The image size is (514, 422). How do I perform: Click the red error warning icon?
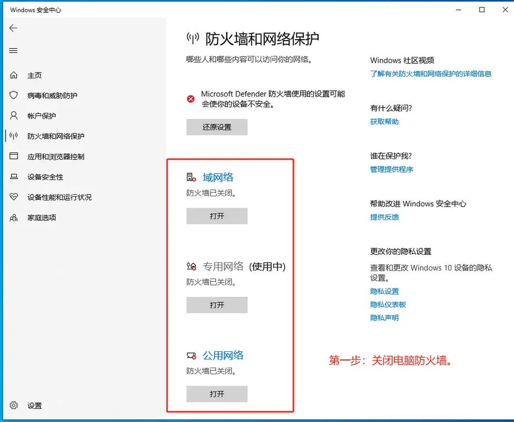point(191,99)
